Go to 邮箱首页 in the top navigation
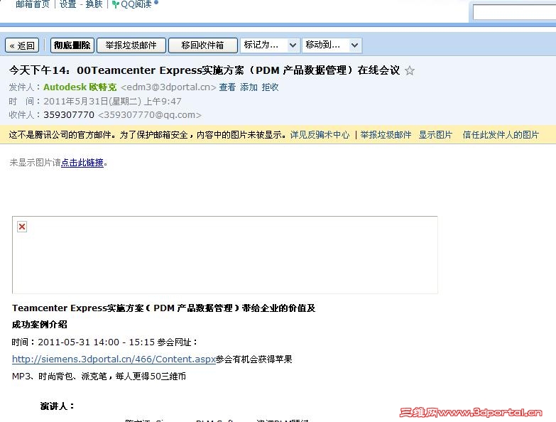 33,4
